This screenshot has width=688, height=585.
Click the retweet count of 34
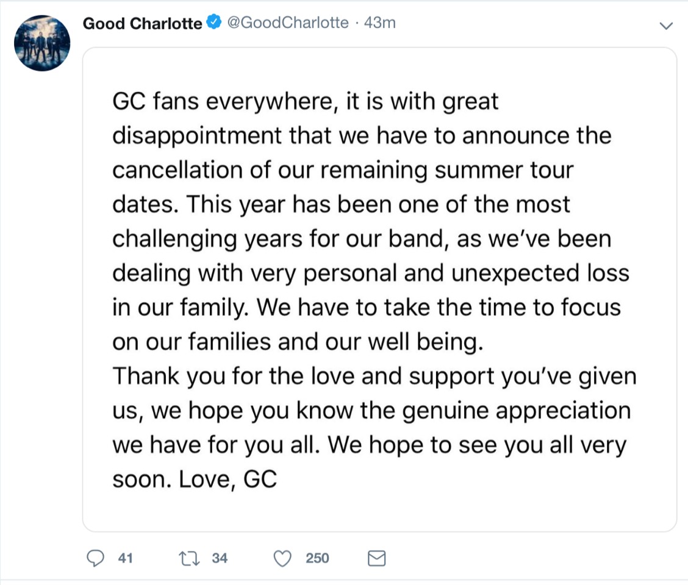coord(220,558)
